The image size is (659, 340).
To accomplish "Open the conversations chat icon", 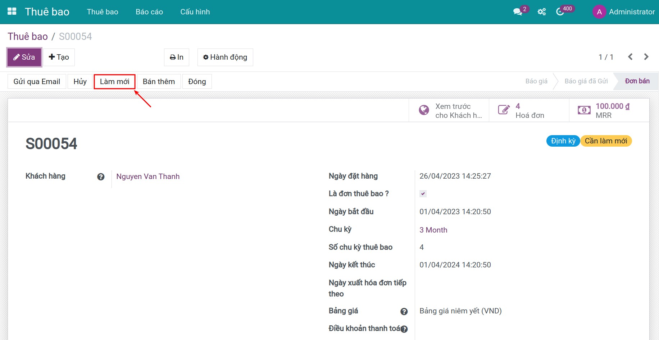I will [518, 12].
